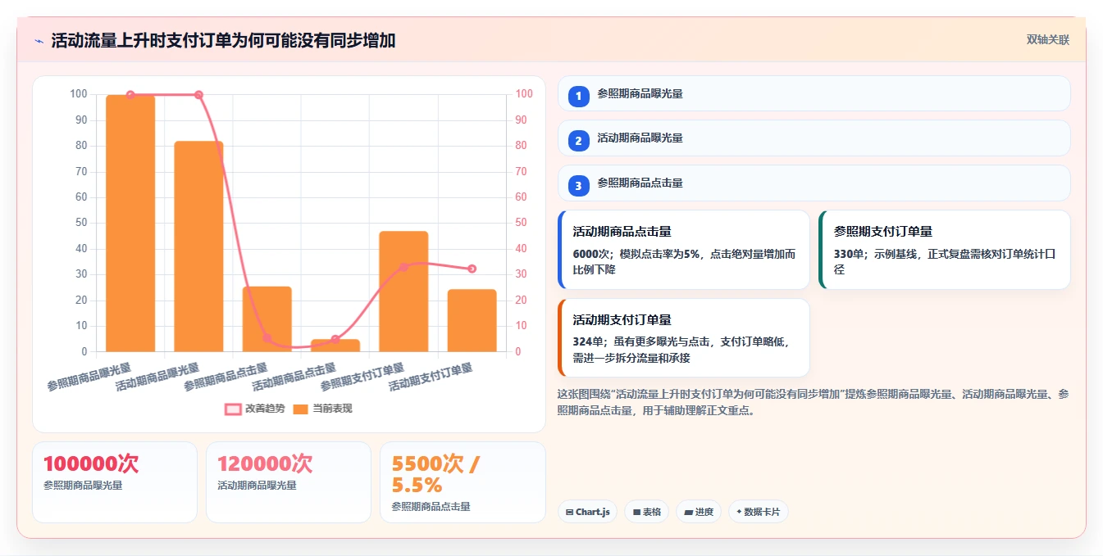Select list item 3 参照期商品点击量
This screenshot has height=556, width=1103.
[x=814, y=183]
